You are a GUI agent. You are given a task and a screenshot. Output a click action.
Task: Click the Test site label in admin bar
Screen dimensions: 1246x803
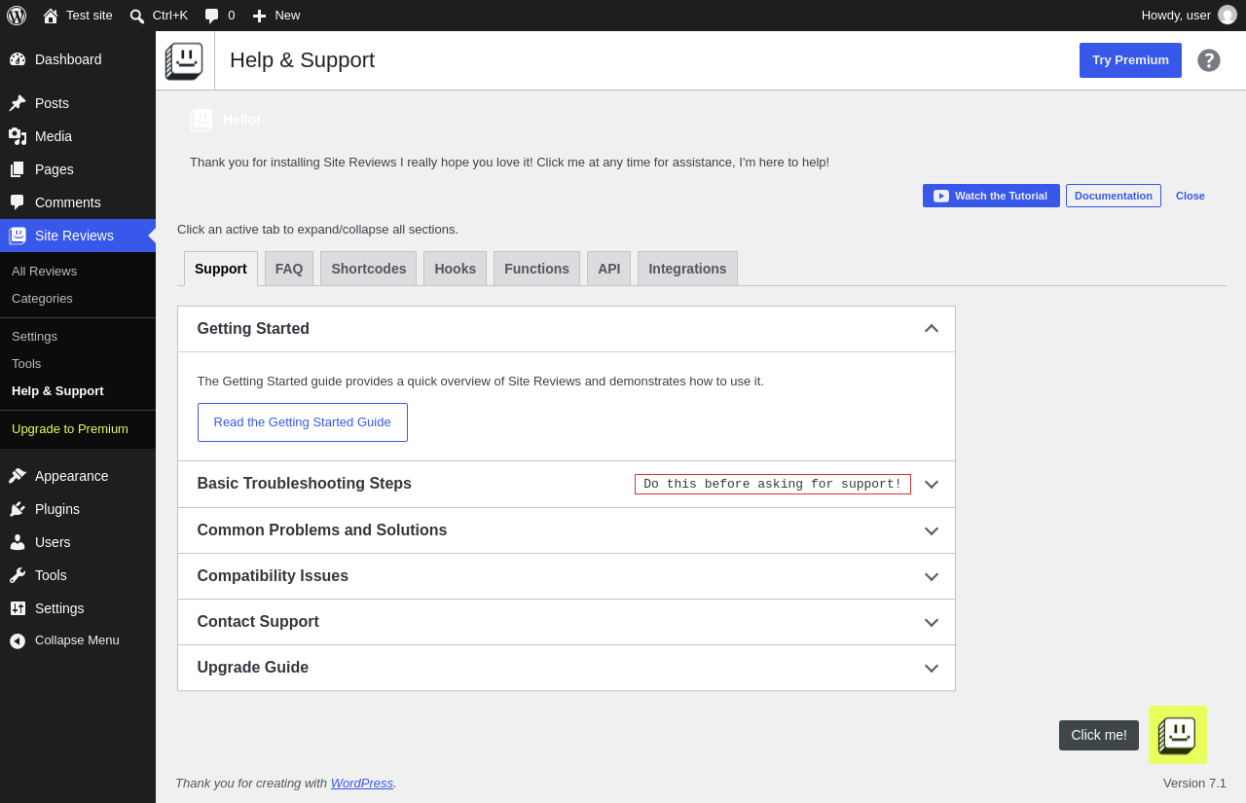coord(90,16)
